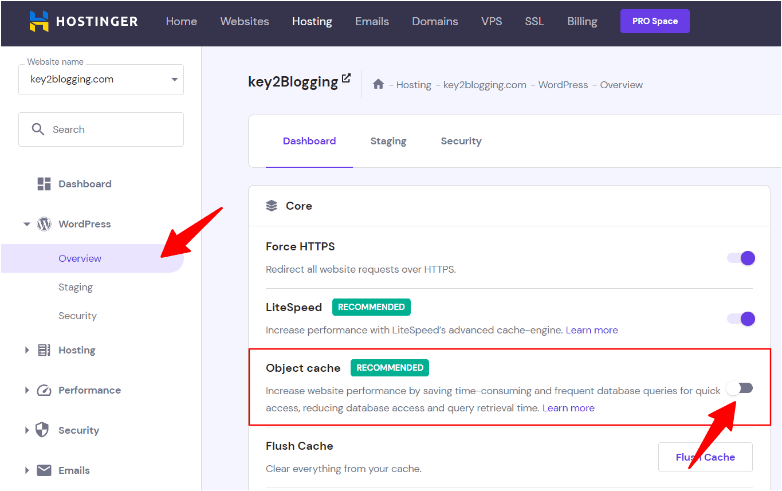Select Overview under WordPress
This screenshot has width=782, height=491.
click(92, 258)
